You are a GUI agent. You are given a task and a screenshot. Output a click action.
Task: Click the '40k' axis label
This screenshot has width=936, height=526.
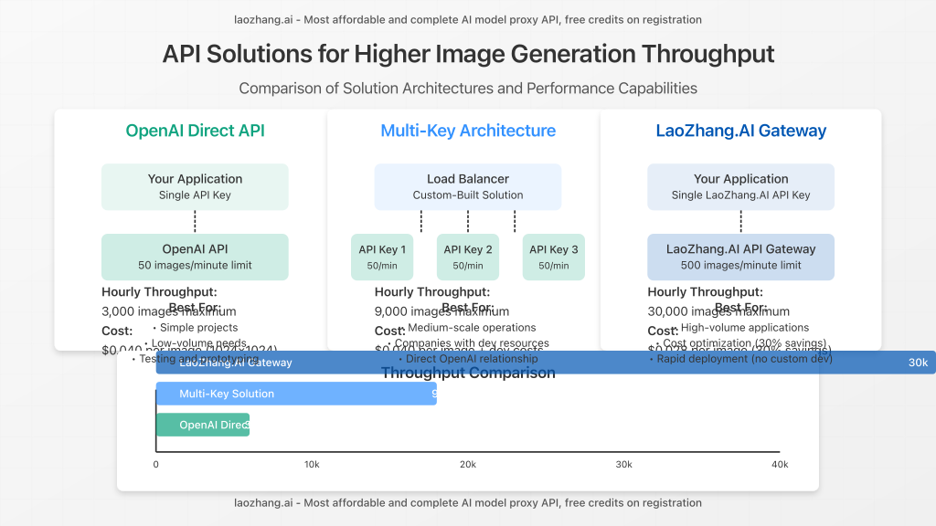[x=780, y=465]
